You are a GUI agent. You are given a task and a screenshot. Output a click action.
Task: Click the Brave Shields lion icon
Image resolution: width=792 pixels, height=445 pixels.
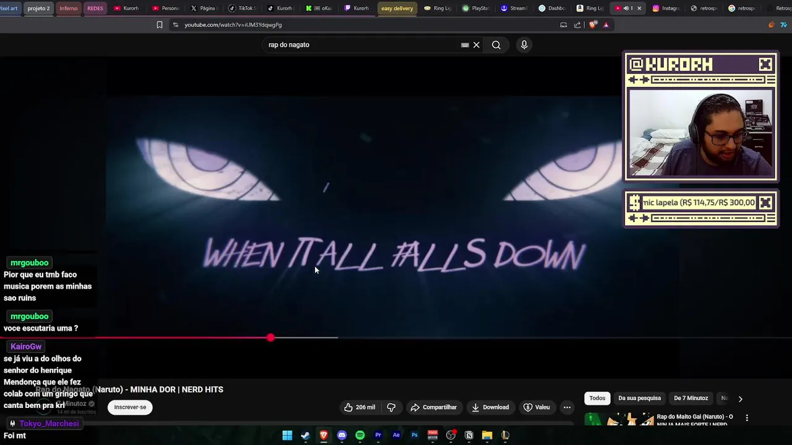pos(593,25)
